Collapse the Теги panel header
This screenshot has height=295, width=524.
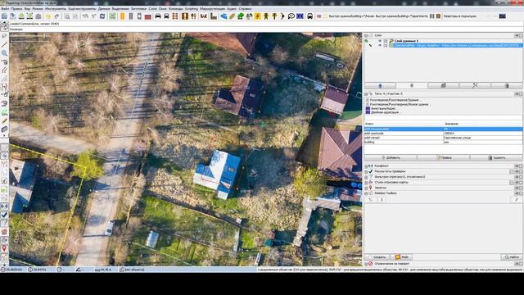(x=366, y=94)
